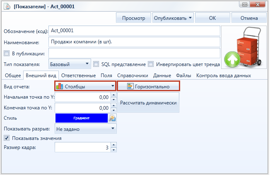Uncheck Показывать значения checkbox

click(x=7, y=138)
